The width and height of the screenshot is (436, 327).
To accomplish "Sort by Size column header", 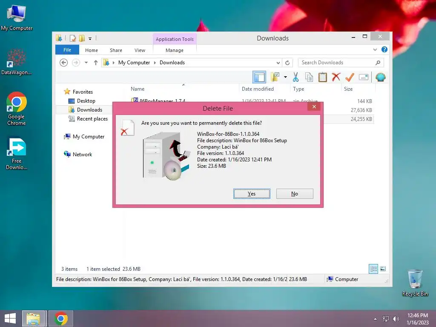I will tap(348, 89).
